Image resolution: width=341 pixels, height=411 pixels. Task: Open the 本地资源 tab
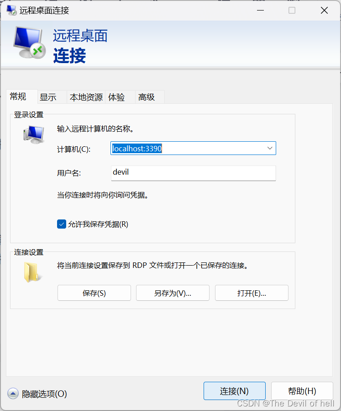86,97
